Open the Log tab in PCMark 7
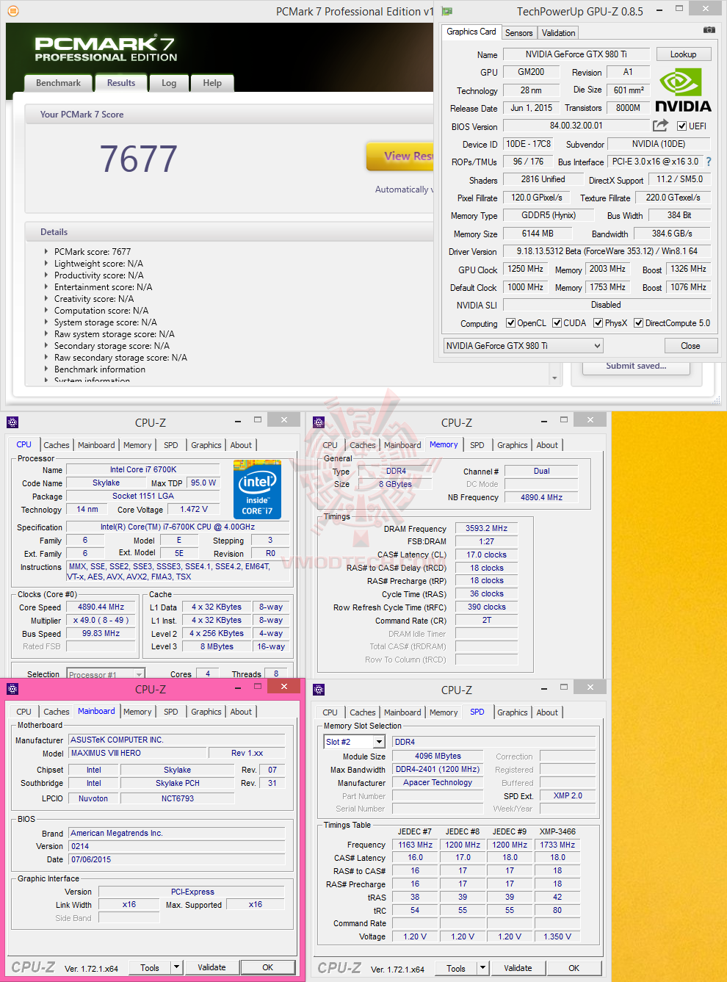This screenshot has width=727, height=982. [x=169, y=83]
